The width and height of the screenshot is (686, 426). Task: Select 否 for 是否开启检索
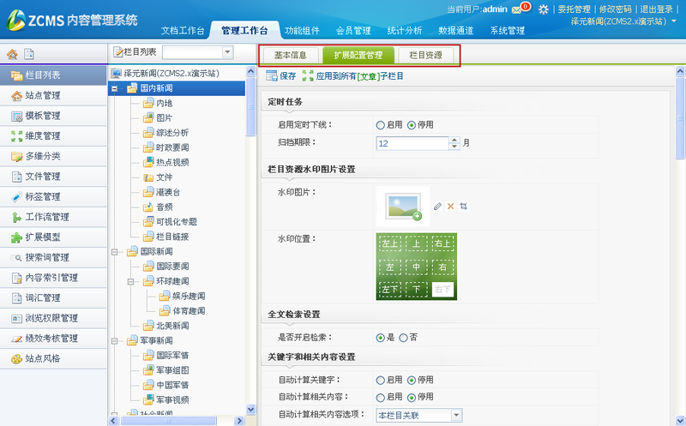point(403,338)
